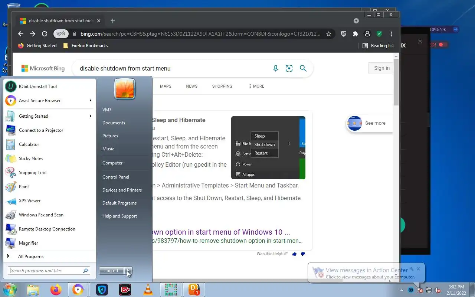Open Connect to a Projector
475x297 pixels.
(49, 130)
